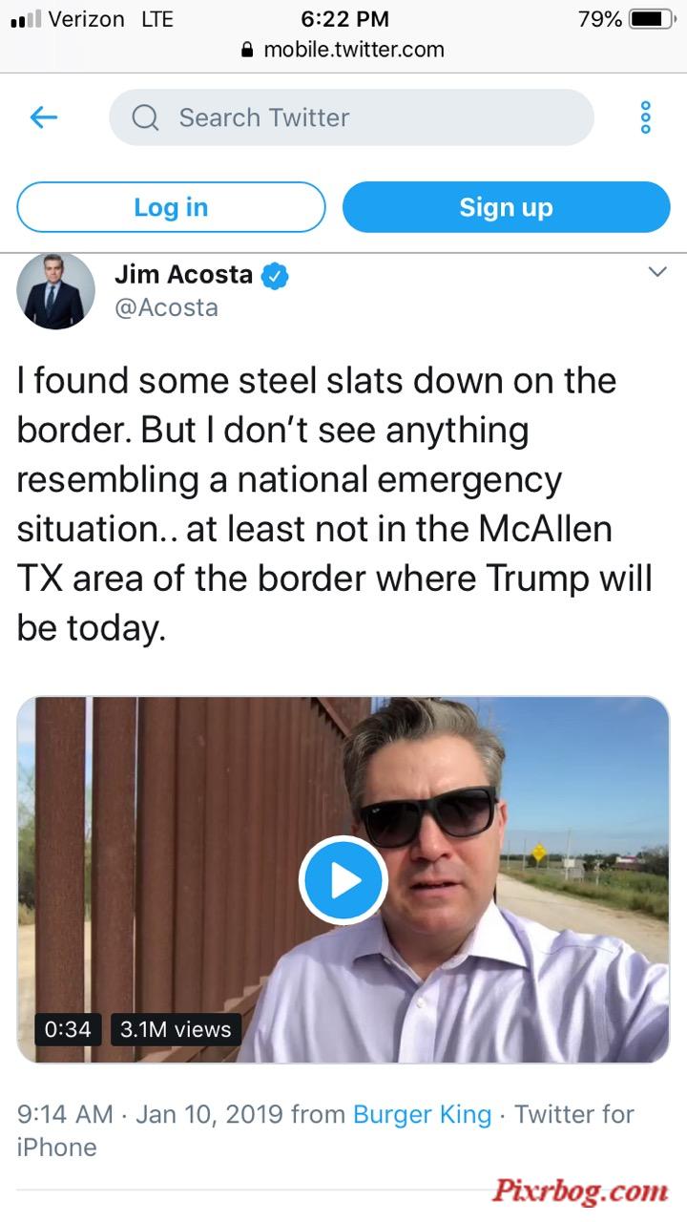The image size is (687, 1222).
Task: Open the three-dot overflow menu
Action: pyautogui.click(x=646, y=117)
